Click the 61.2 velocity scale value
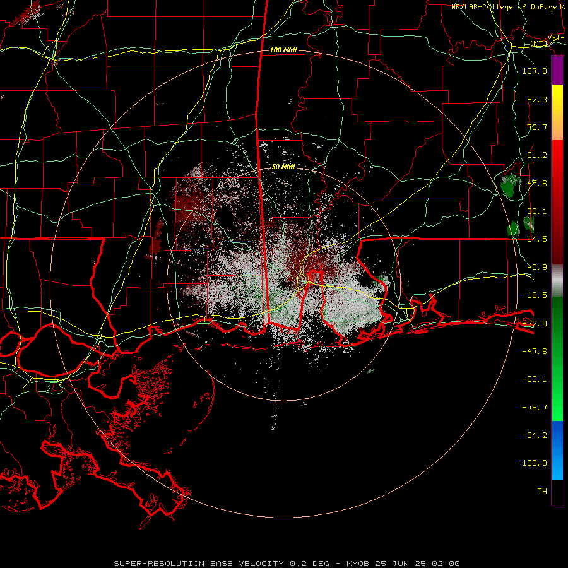This screenshot has width=568, height=568. 537,155
